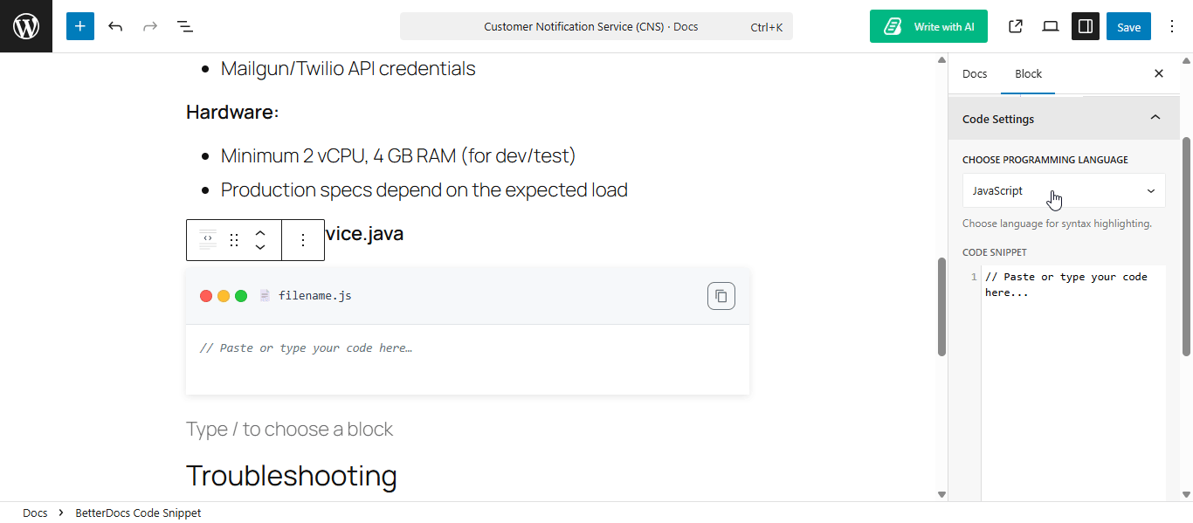Open the block inserter plus button

coord(80,26)
